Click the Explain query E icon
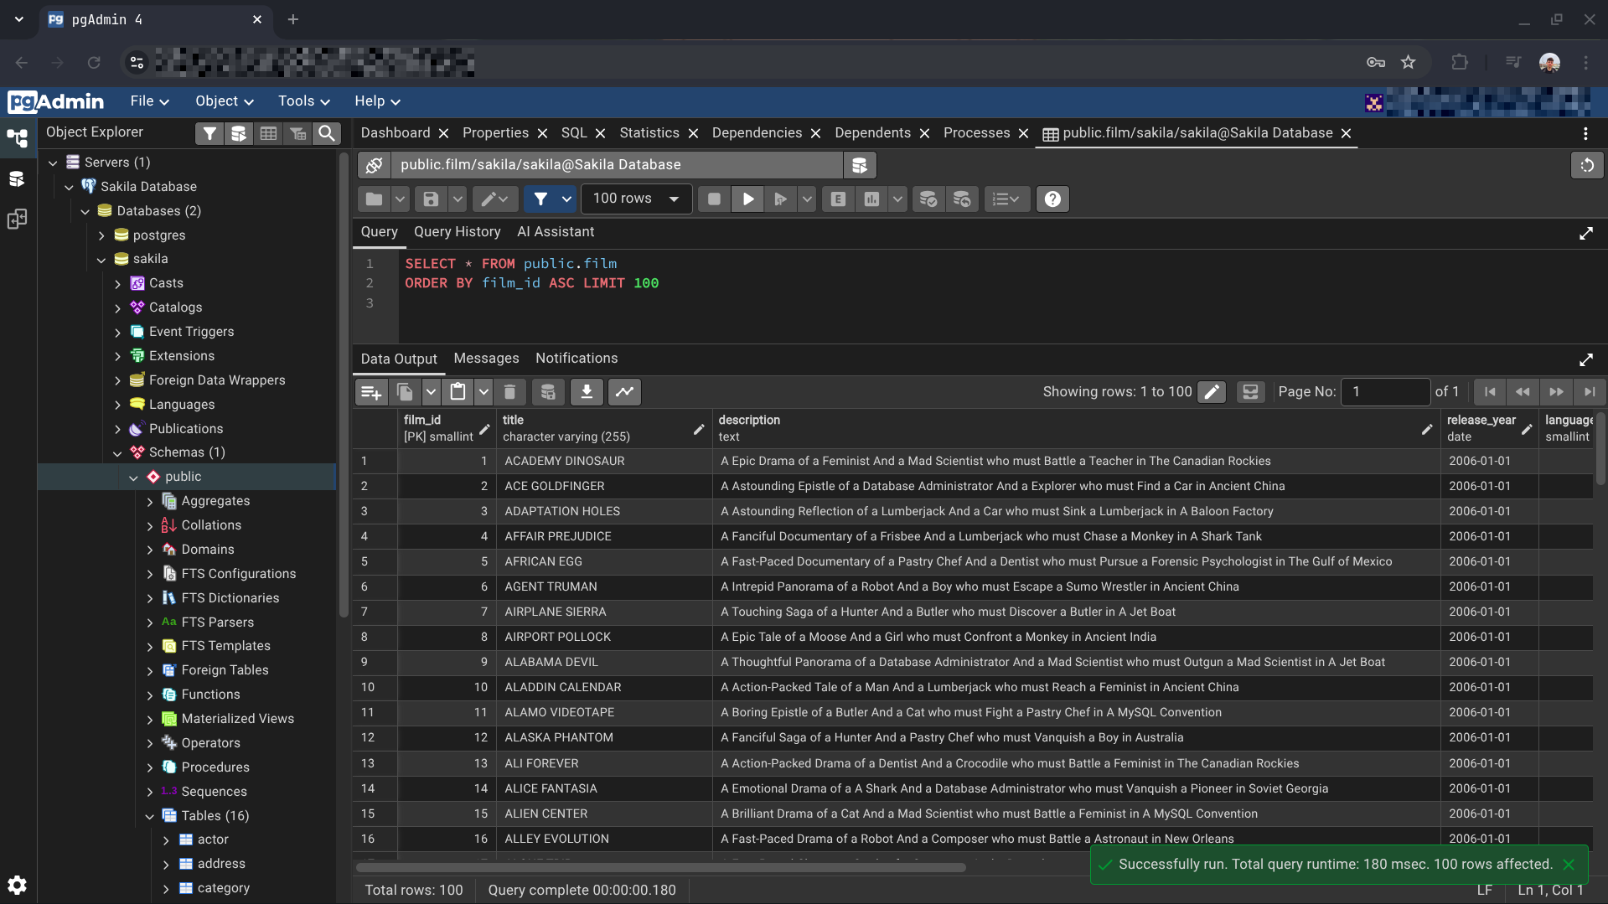Viewport: 1608px width, 904px height. click(838, 199)
